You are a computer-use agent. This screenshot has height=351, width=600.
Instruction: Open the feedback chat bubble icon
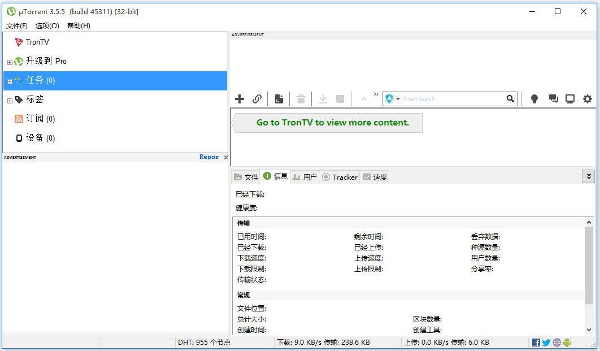(x=553, y=98)
